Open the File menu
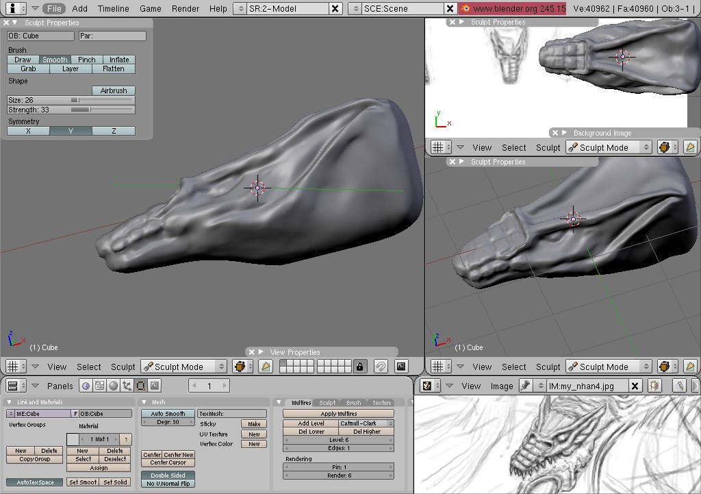Screen dimensions: 701x494 (54, 8)
